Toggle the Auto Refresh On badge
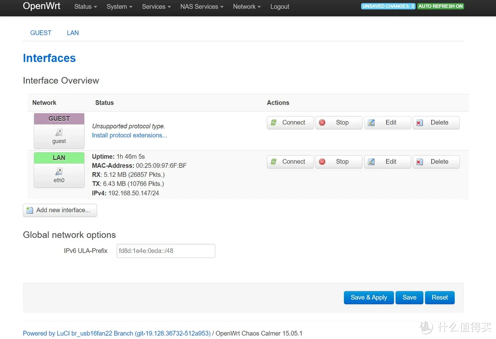 (x=440, y=6)
